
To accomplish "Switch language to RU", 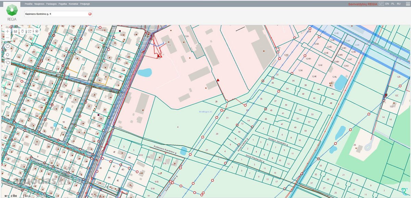I will coord(399,4).
